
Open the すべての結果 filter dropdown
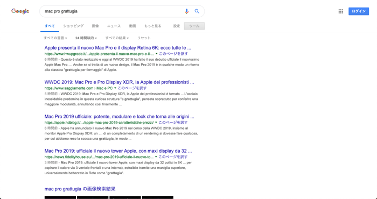tap(117, 38)
